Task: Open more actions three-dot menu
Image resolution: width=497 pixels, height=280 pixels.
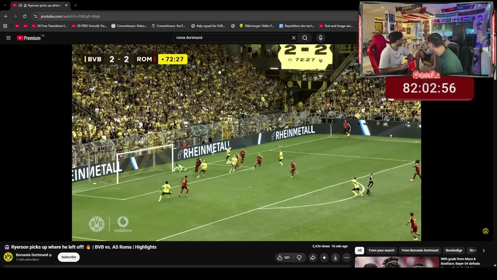Action: tap(347, 257)
